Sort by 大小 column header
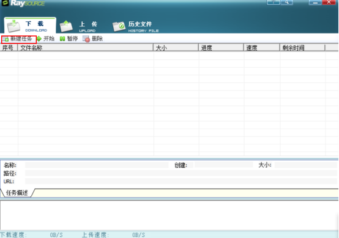The image size is (339, 238). [x=176, y=48]
